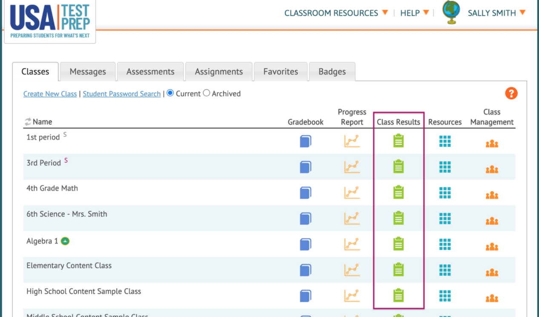This screenshot has height=317, width=539.
Task: Click the globe profile avatar
Action: pos(451,12)
